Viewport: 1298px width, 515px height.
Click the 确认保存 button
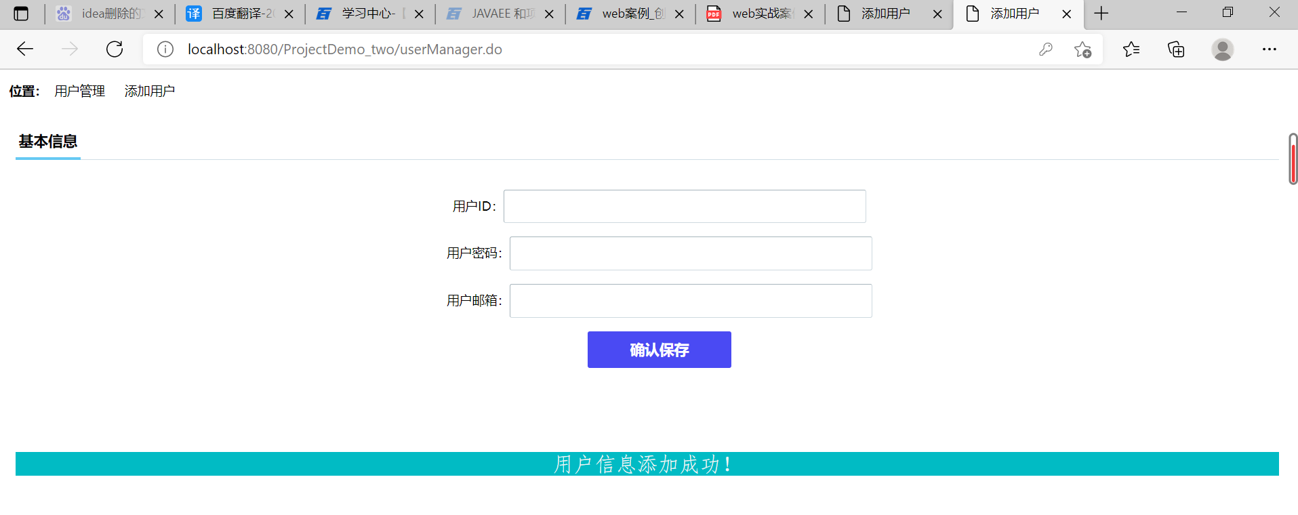[x=660, y=350]
